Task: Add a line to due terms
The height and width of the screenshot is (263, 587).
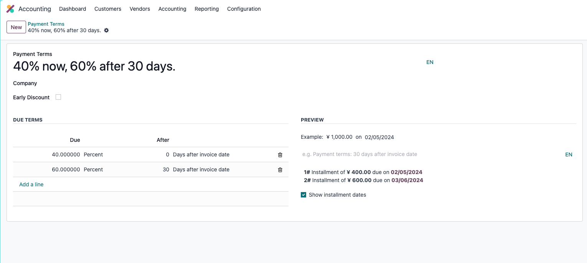Action: coord(31,184)
